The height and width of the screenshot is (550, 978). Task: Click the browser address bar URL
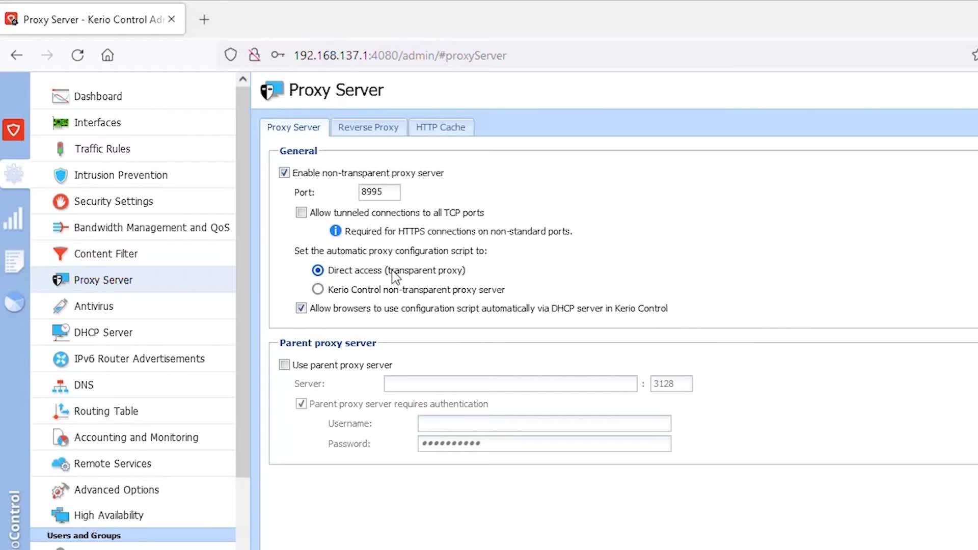400,56
